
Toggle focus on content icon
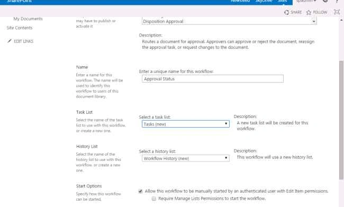[x=337, y=12]
